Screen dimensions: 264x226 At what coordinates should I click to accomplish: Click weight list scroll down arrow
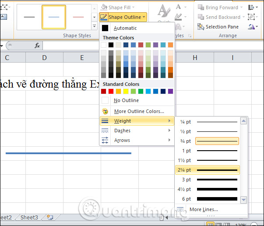[x=243, y=200]
